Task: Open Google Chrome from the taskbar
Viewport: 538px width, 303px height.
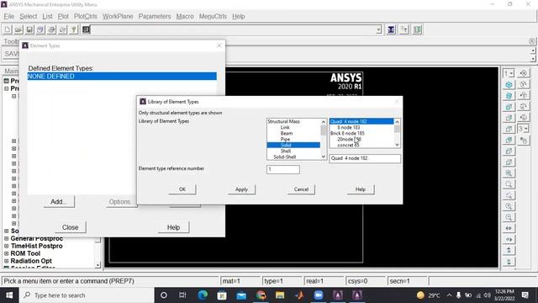Action: click(x=261, y=295)
